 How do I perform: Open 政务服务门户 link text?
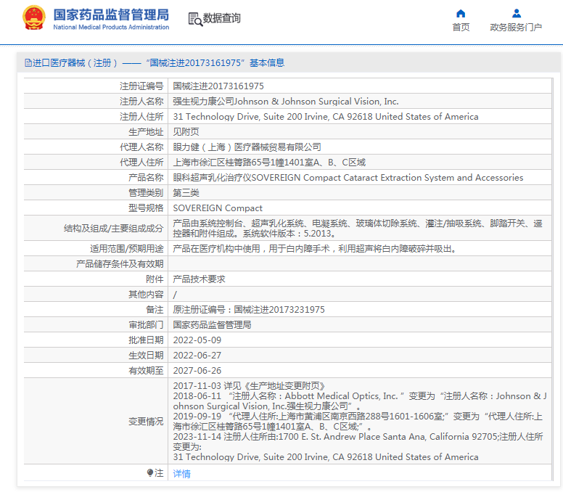click(x=516, y=28)
